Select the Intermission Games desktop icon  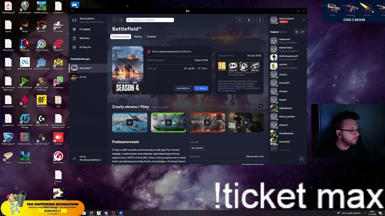point(42,64)
